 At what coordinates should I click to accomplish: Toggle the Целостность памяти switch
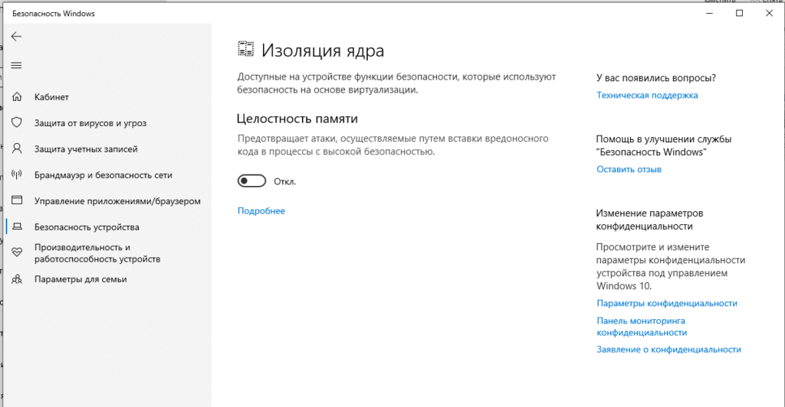pyautogui.click(x=251, y=181)
